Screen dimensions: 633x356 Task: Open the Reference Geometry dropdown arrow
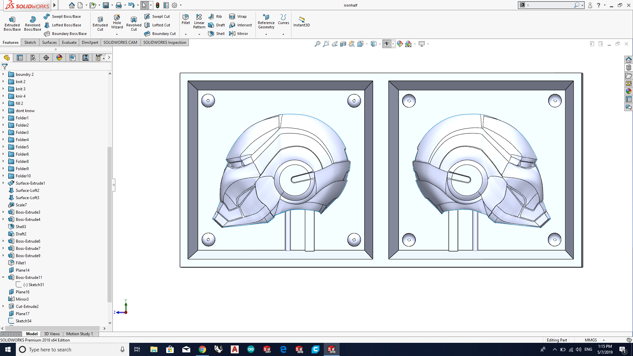click(x=266, y=34)
